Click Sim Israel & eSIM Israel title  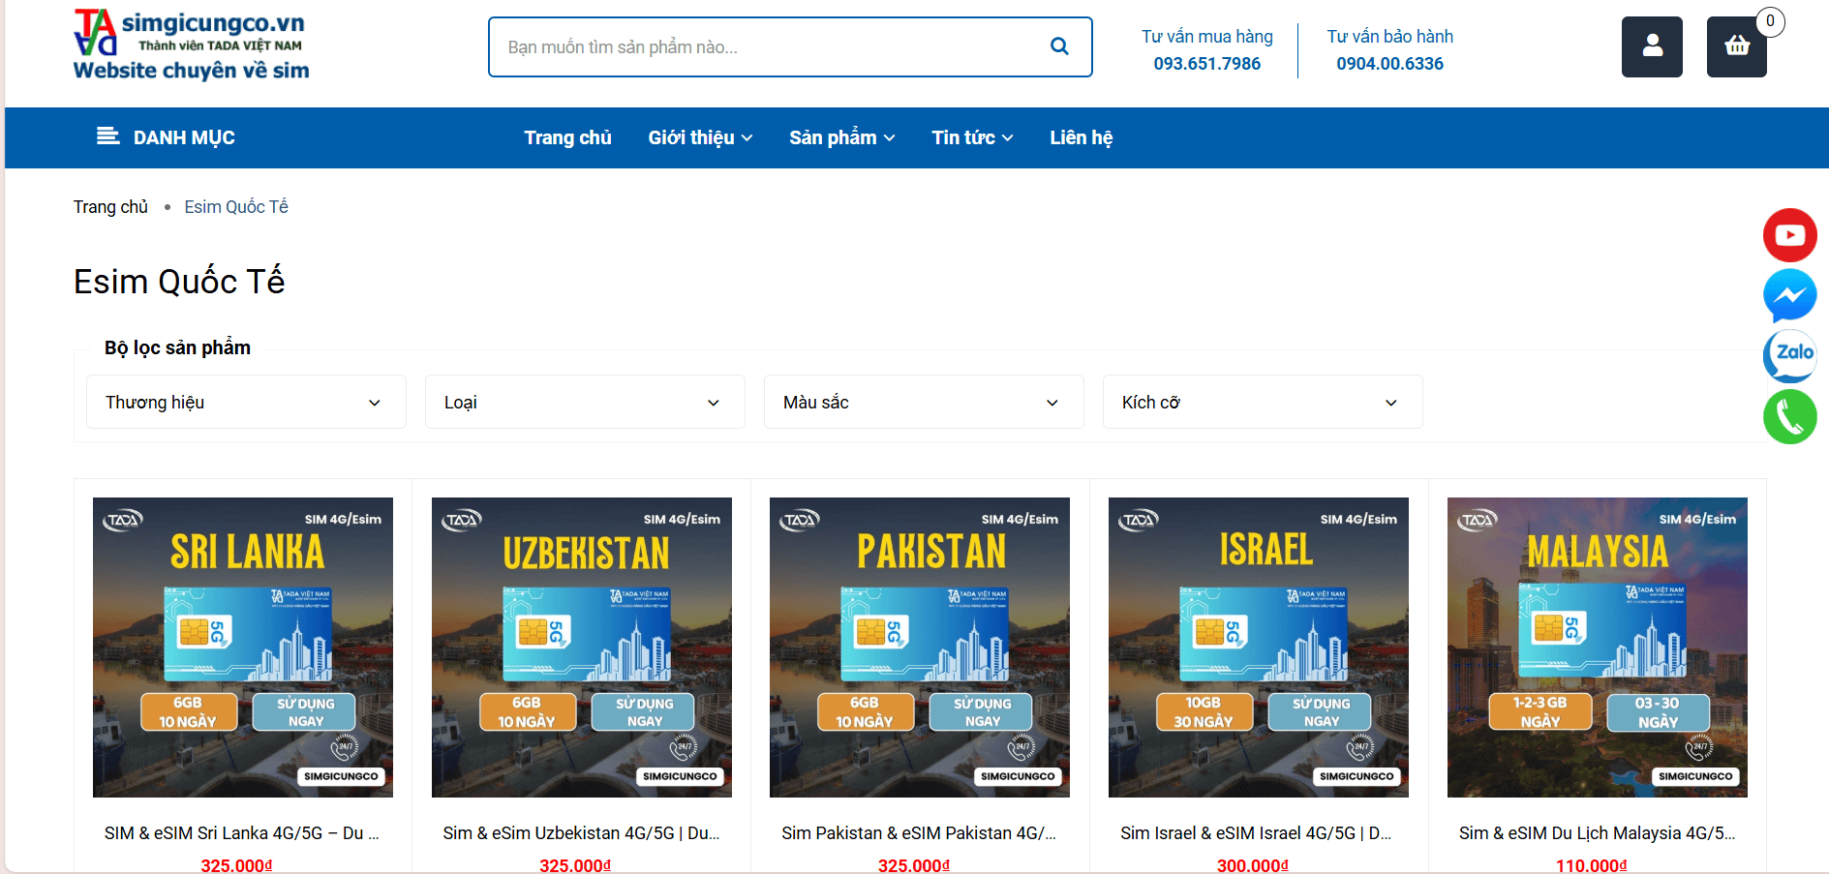tap(1256, 833)
